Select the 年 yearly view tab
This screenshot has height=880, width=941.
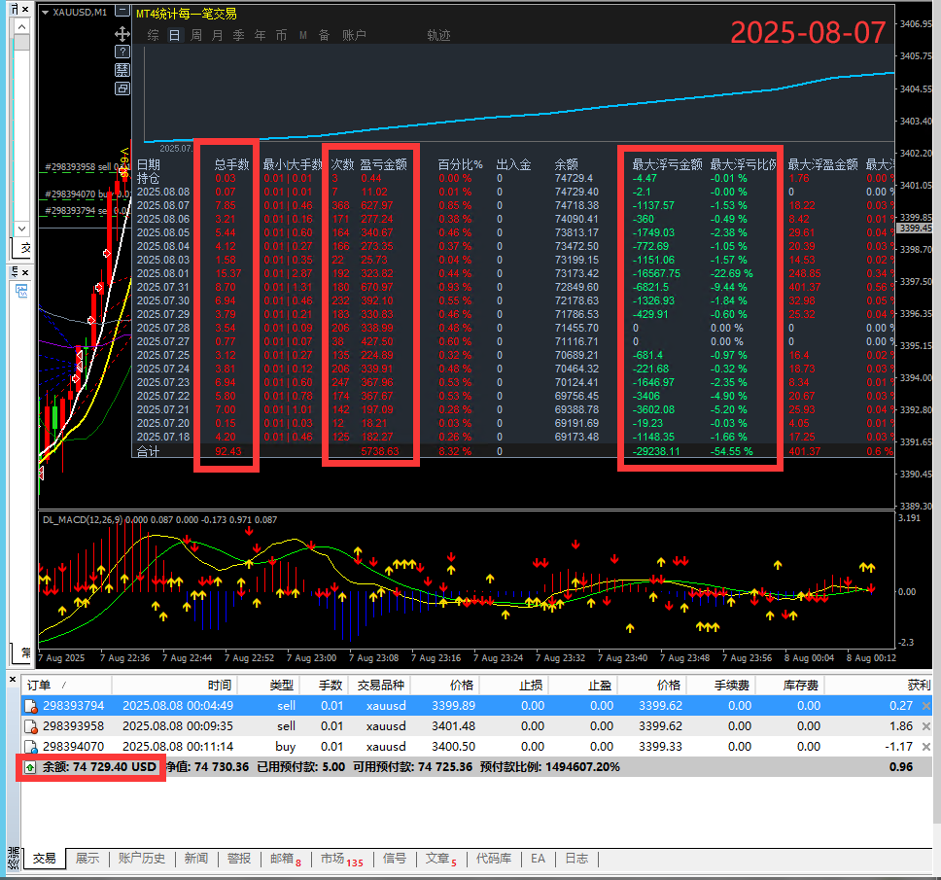pyautogui.click(x=260, y=35)
